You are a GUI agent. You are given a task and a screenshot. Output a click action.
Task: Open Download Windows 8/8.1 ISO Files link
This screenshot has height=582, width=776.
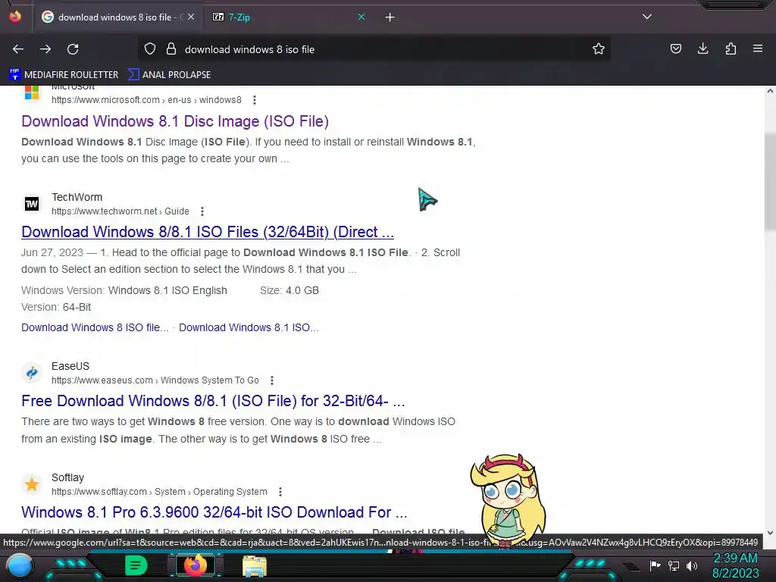tap(208, 232)
